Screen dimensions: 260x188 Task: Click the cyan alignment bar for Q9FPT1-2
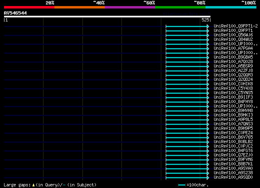tap(186, 26)
